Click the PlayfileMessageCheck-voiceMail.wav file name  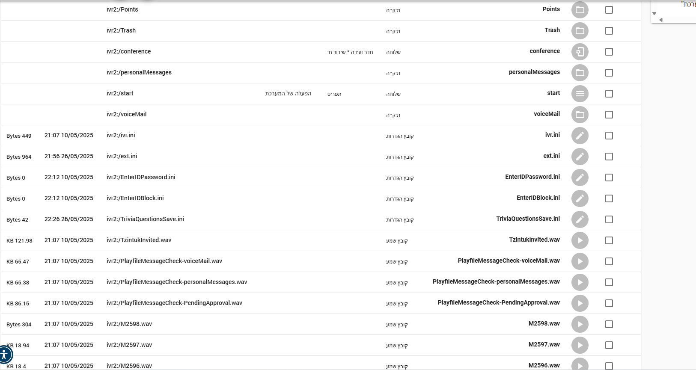tap(509, 260)
